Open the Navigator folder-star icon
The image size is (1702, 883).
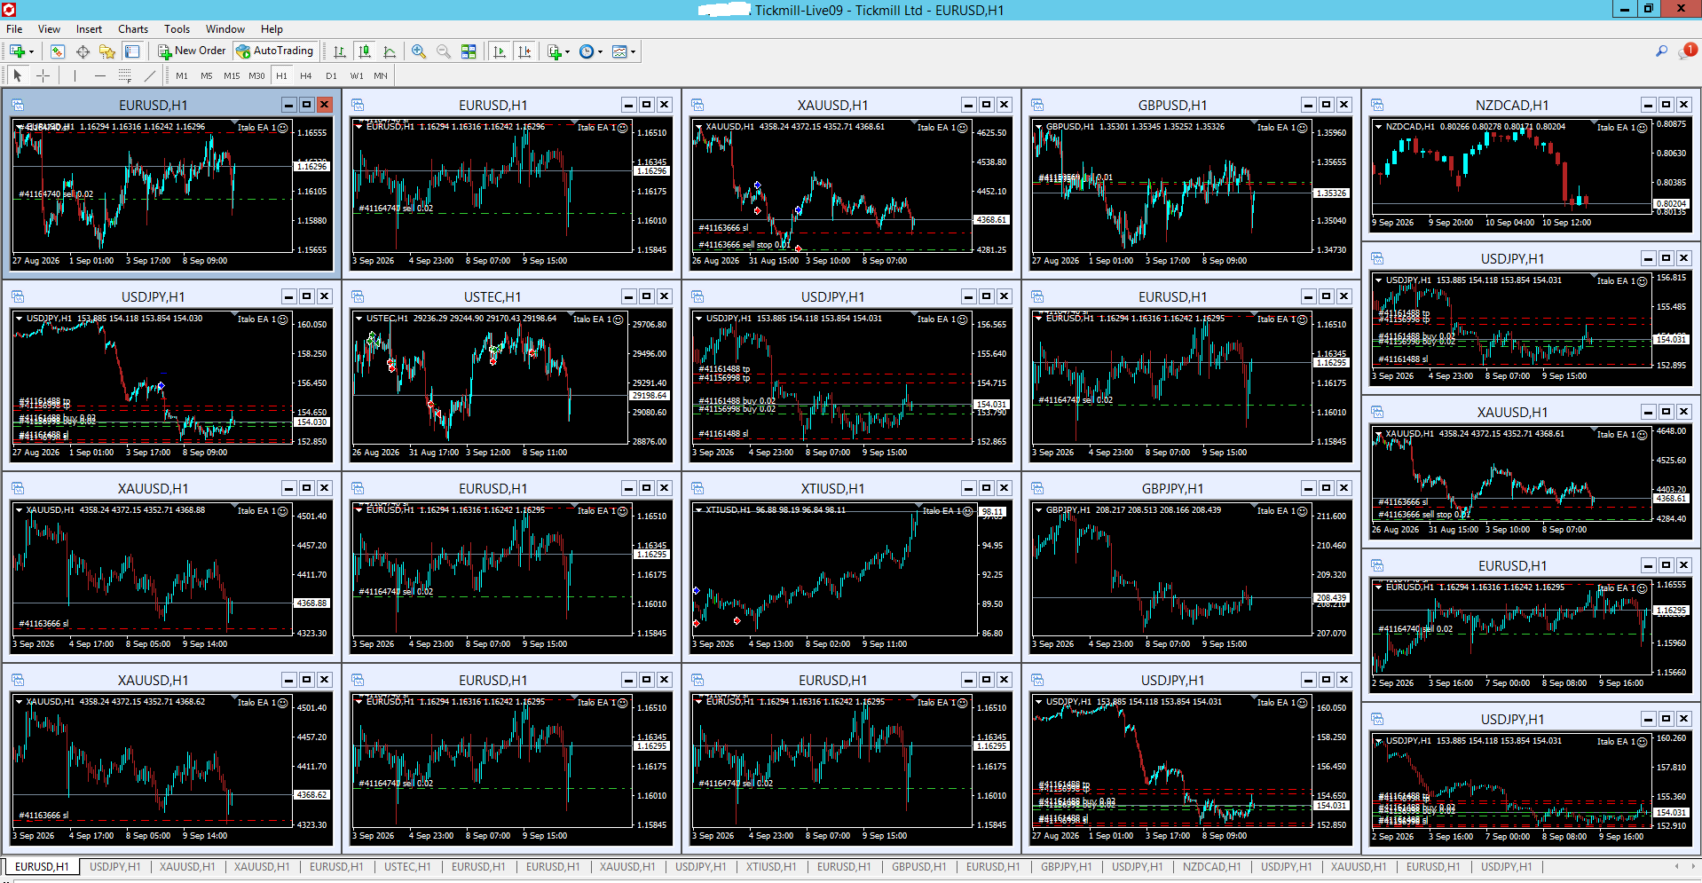107,51
